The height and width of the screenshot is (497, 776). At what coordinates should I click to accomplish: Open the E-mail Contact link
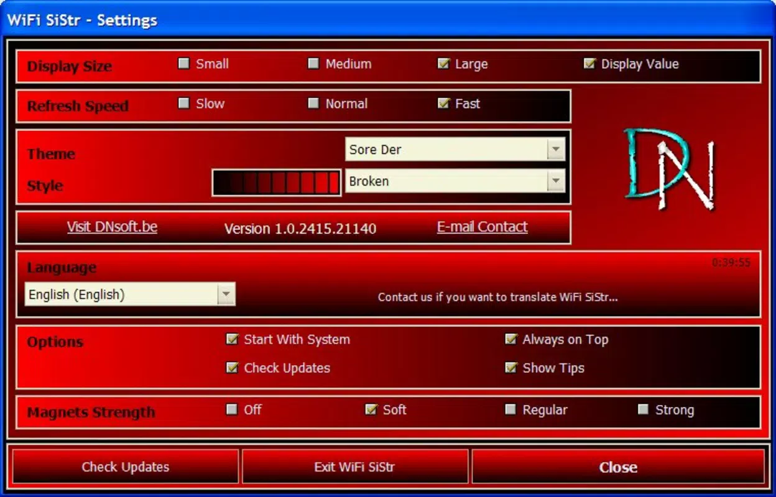click(x=483, y=227)
